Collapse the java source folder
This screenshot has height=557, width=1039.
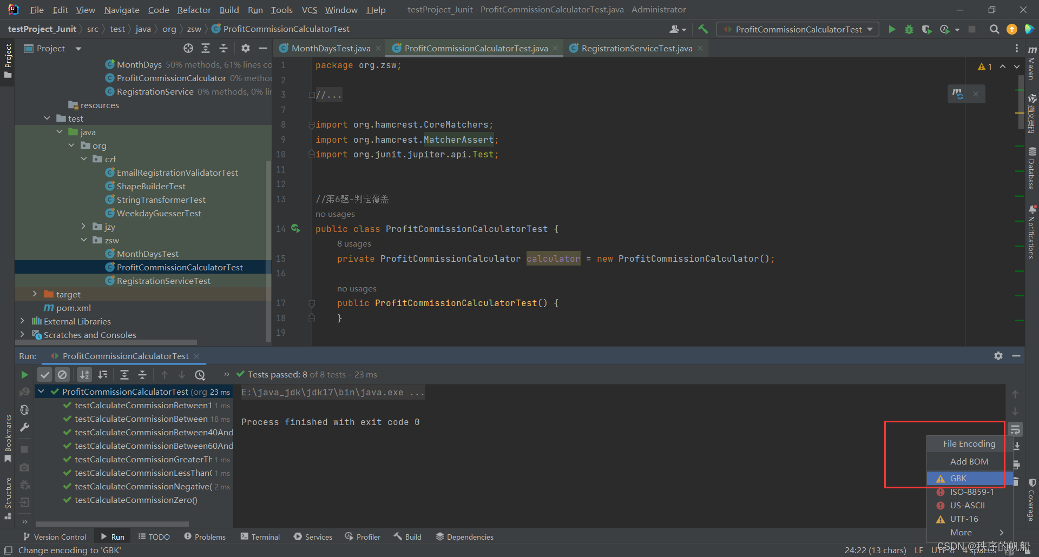click(60, 131)
